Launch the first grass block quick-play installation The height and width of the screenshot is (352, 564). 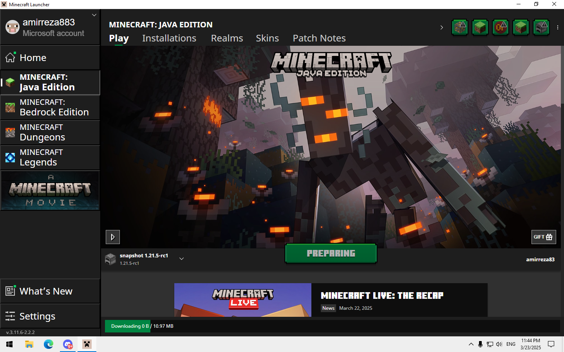point(480,27)
